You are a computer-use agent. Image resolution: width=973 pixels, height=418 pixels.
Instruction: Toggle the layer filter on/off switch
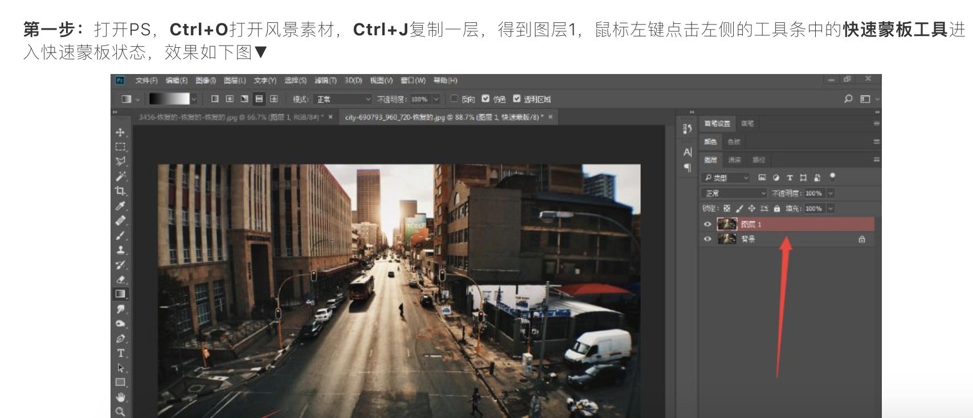point(832,177)
